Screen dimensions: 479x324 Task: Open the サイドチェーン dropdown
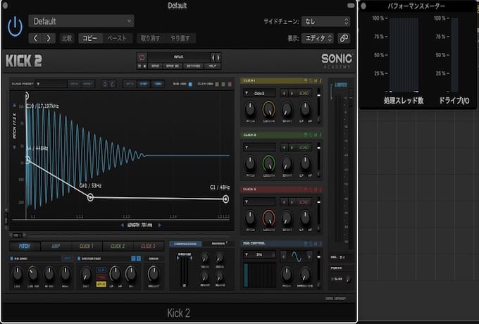(325, 21)
